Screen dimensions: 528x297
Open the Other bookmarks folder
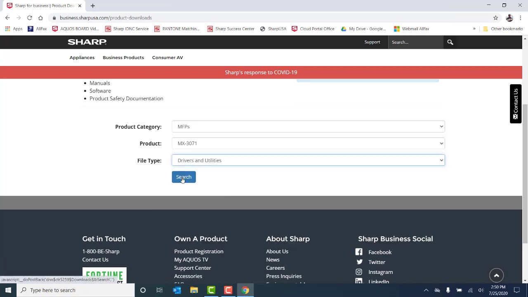503,29
